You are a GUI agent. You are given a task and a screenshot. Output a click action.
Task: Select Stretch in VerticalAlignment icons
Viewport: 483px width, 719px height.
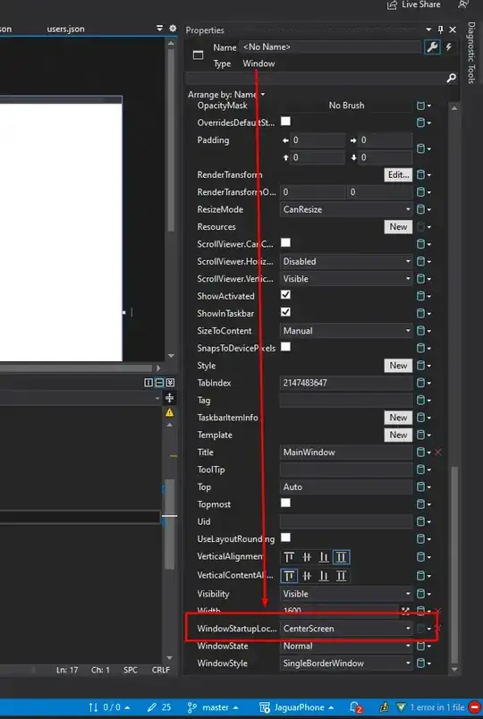(342, 557)
